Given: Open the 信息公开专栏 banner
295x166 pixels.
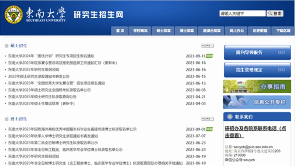Looking at the screenshot, I should point(257,102).
